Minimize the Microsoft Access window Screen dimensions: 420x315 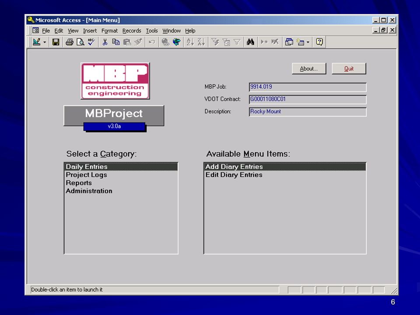click(376, 20)
